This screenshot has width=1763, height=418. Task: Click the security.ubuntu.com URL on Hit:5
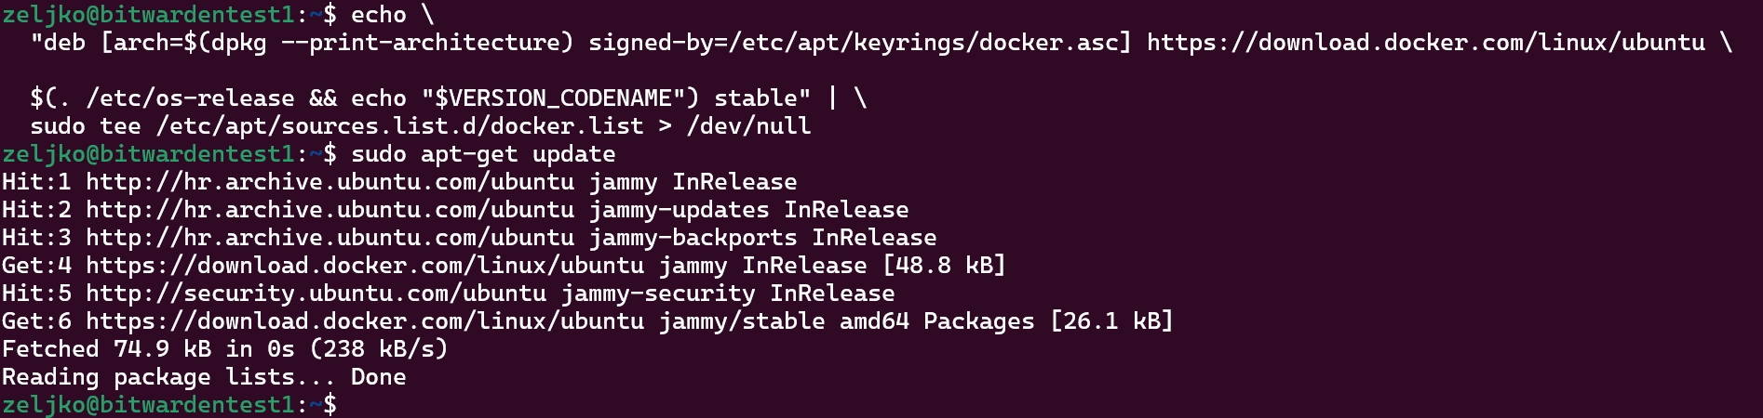pos(316,294)
